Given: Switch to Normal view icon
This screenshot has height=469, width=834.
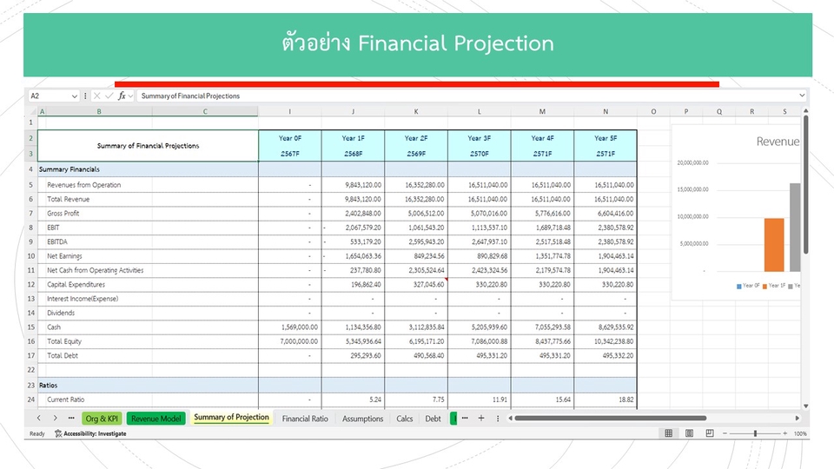Looking at the screenshot, I should click(668, 433).
